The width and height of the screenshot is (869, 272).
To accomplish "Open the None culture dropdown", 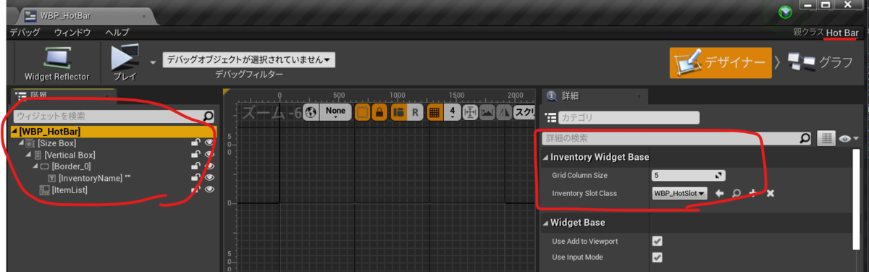I will tap(336, 112).
